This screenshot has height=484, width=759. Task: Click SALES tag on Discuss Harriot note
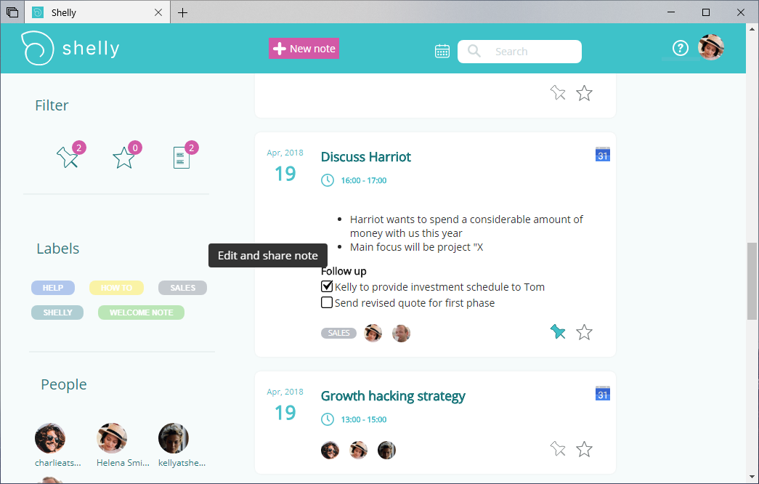point(338,333)
